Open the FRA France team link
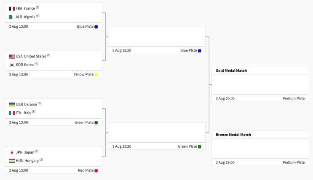 coord(25,8)
